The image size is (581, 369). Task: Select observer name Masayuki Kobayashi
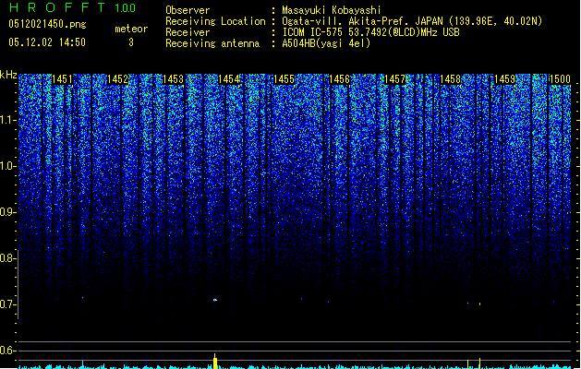tap(332, 10)
